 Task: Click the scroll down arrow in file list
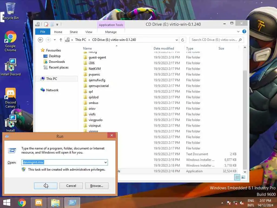[245, 172]
